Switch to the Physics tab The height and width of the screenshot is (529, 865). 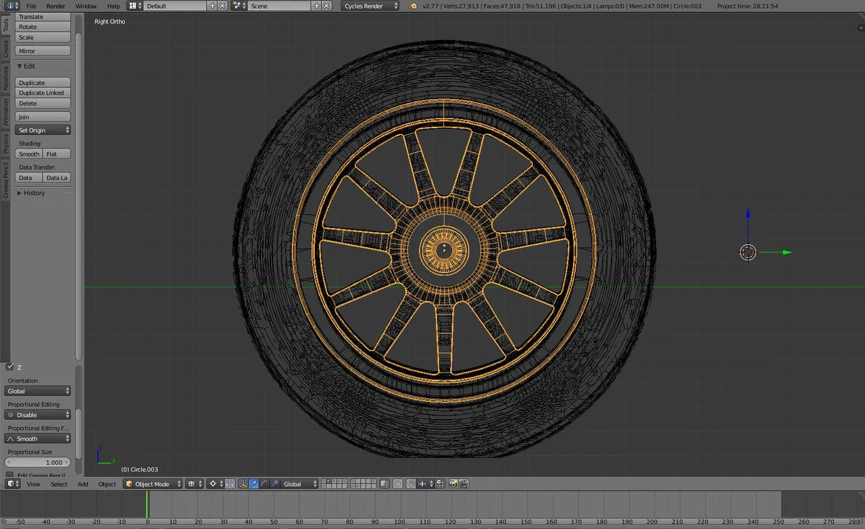coord(5,144)
